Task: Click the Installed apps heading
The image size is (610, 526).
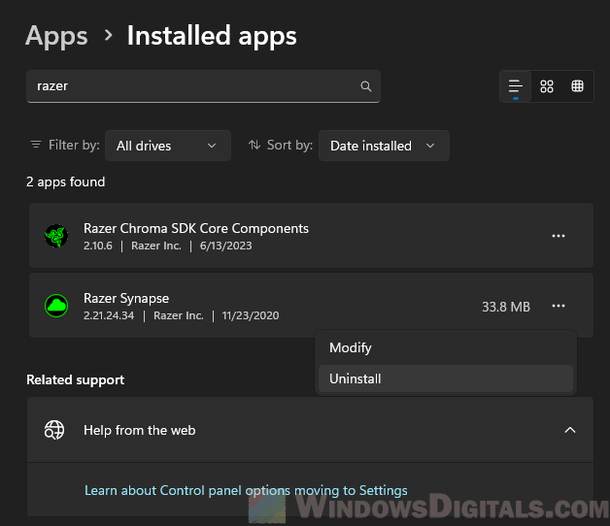Action: pyautogui.click(x=212, y=36)
